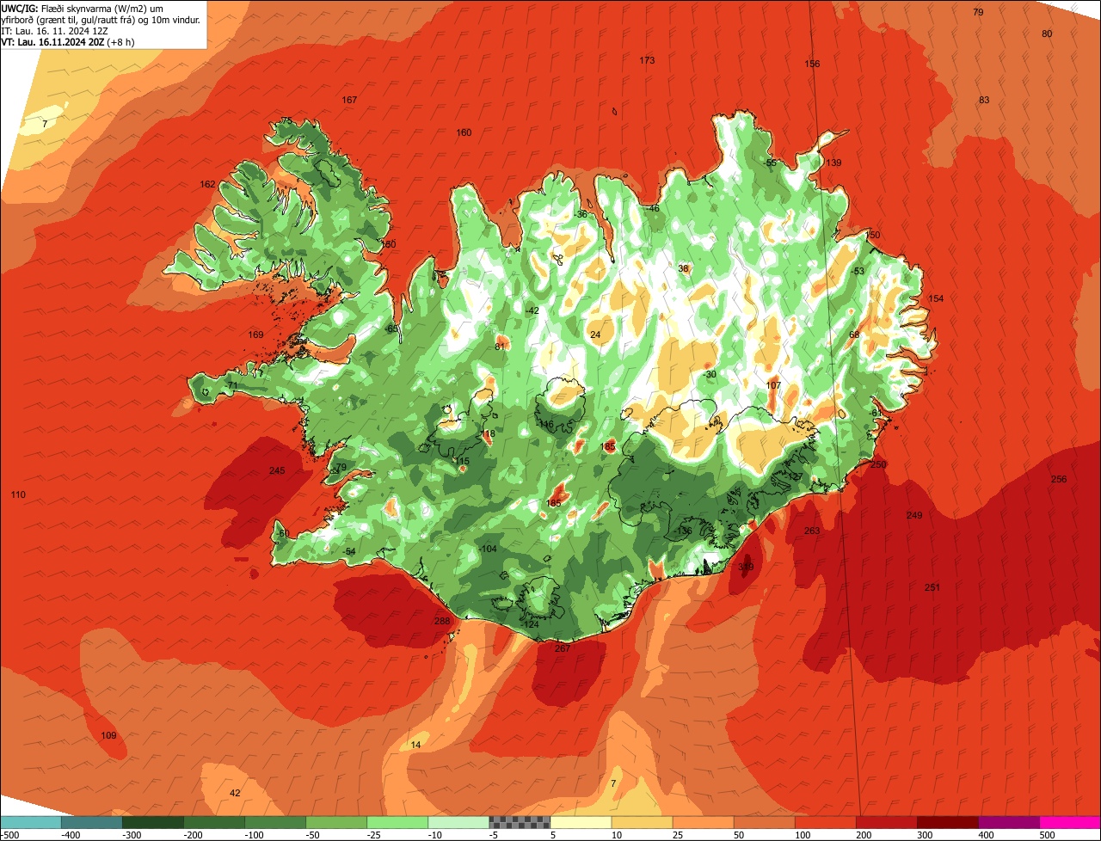Click the flux value 139 near the northeast coast
This screenshot has width=1101, height=841.
tap(833, 163)
